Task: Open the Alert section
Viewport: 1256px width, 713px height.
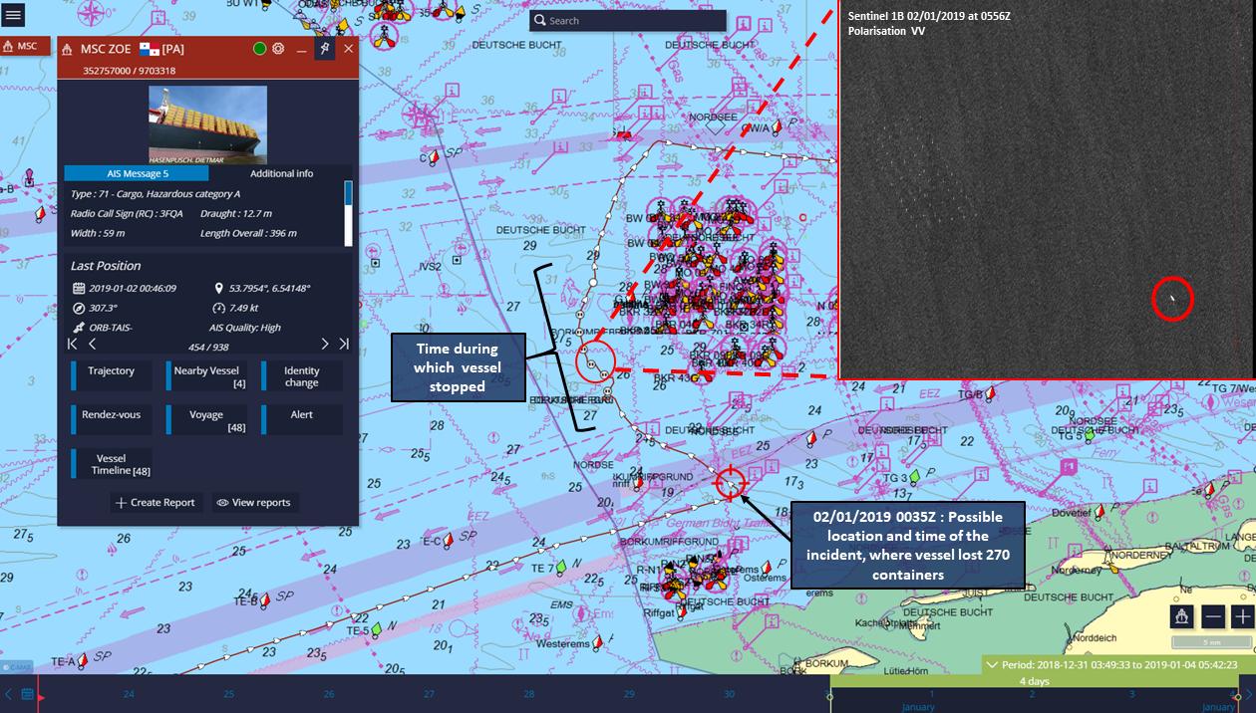Action: [302, 419]
